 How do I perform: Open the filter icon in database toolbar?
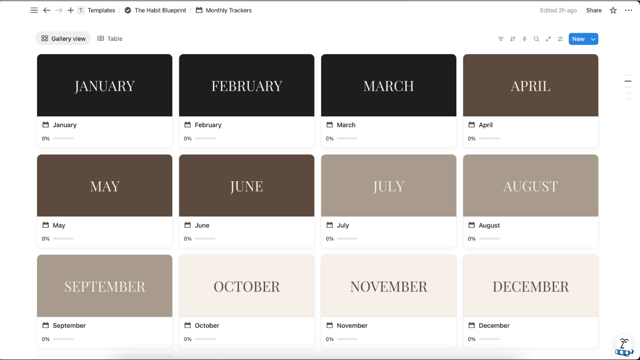coord(500,39)
